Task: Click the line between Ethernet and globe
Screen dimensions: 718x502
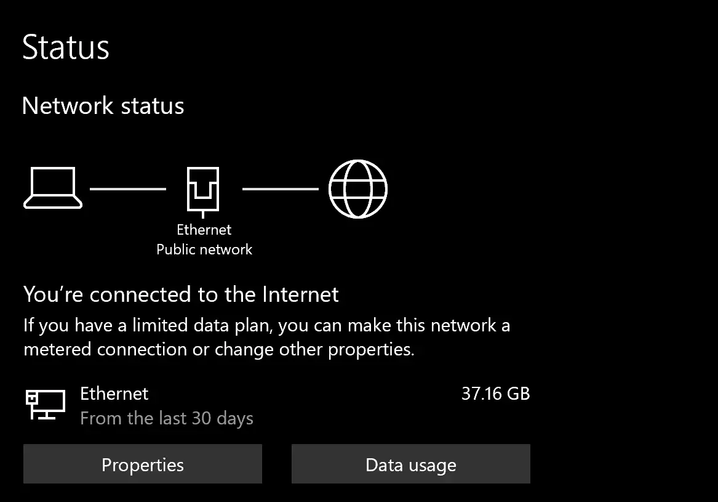Action: [x=280, y=189]
